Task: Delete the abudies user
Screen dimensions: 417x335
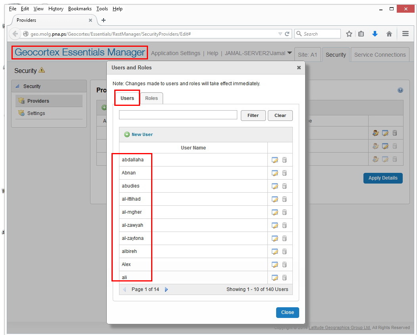Action: pyautogui.click(x=284, y=186)
